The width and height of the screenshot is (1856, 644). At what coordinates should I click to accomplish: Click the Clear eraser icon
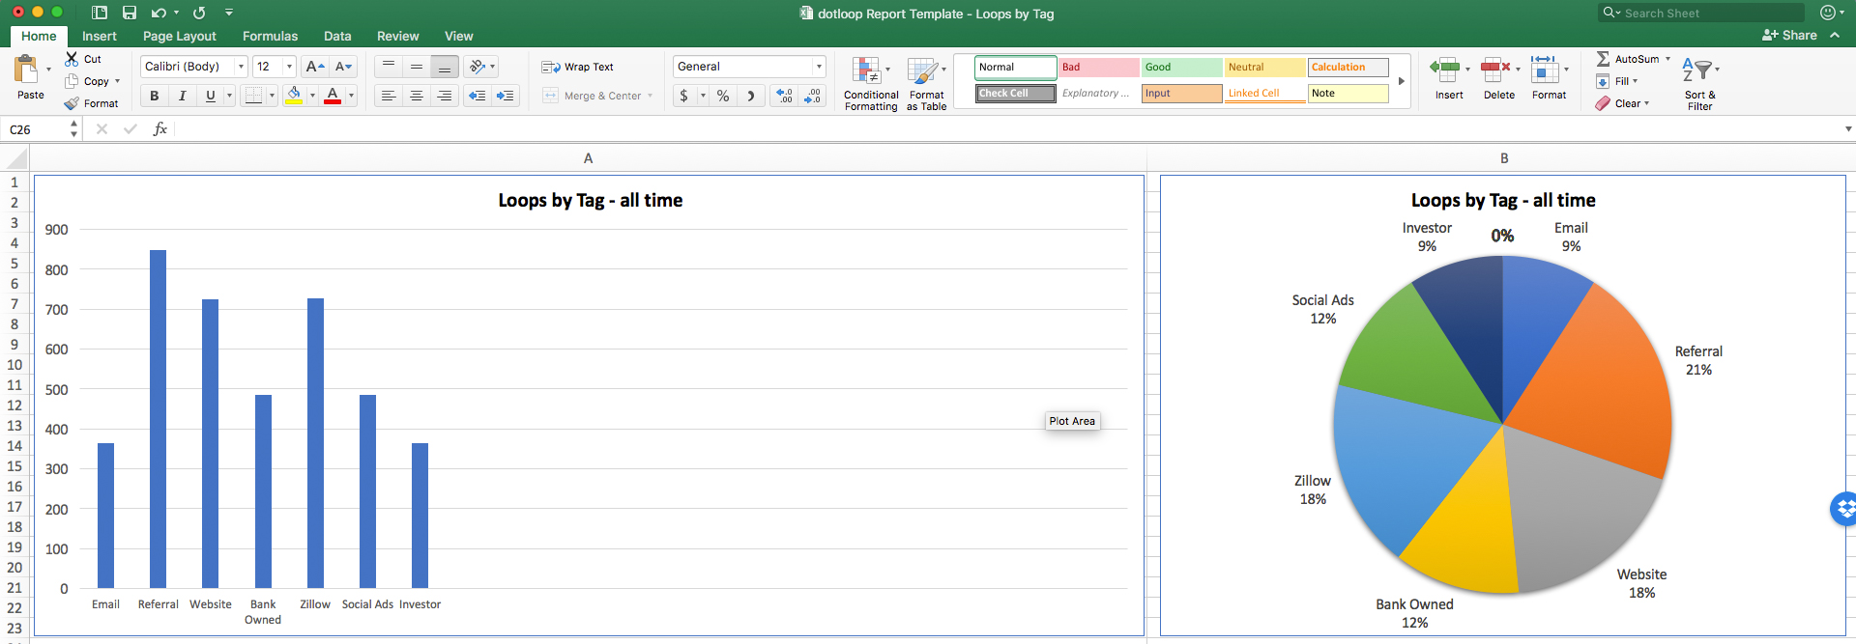pyautogui.click(x=1603, y=103)
